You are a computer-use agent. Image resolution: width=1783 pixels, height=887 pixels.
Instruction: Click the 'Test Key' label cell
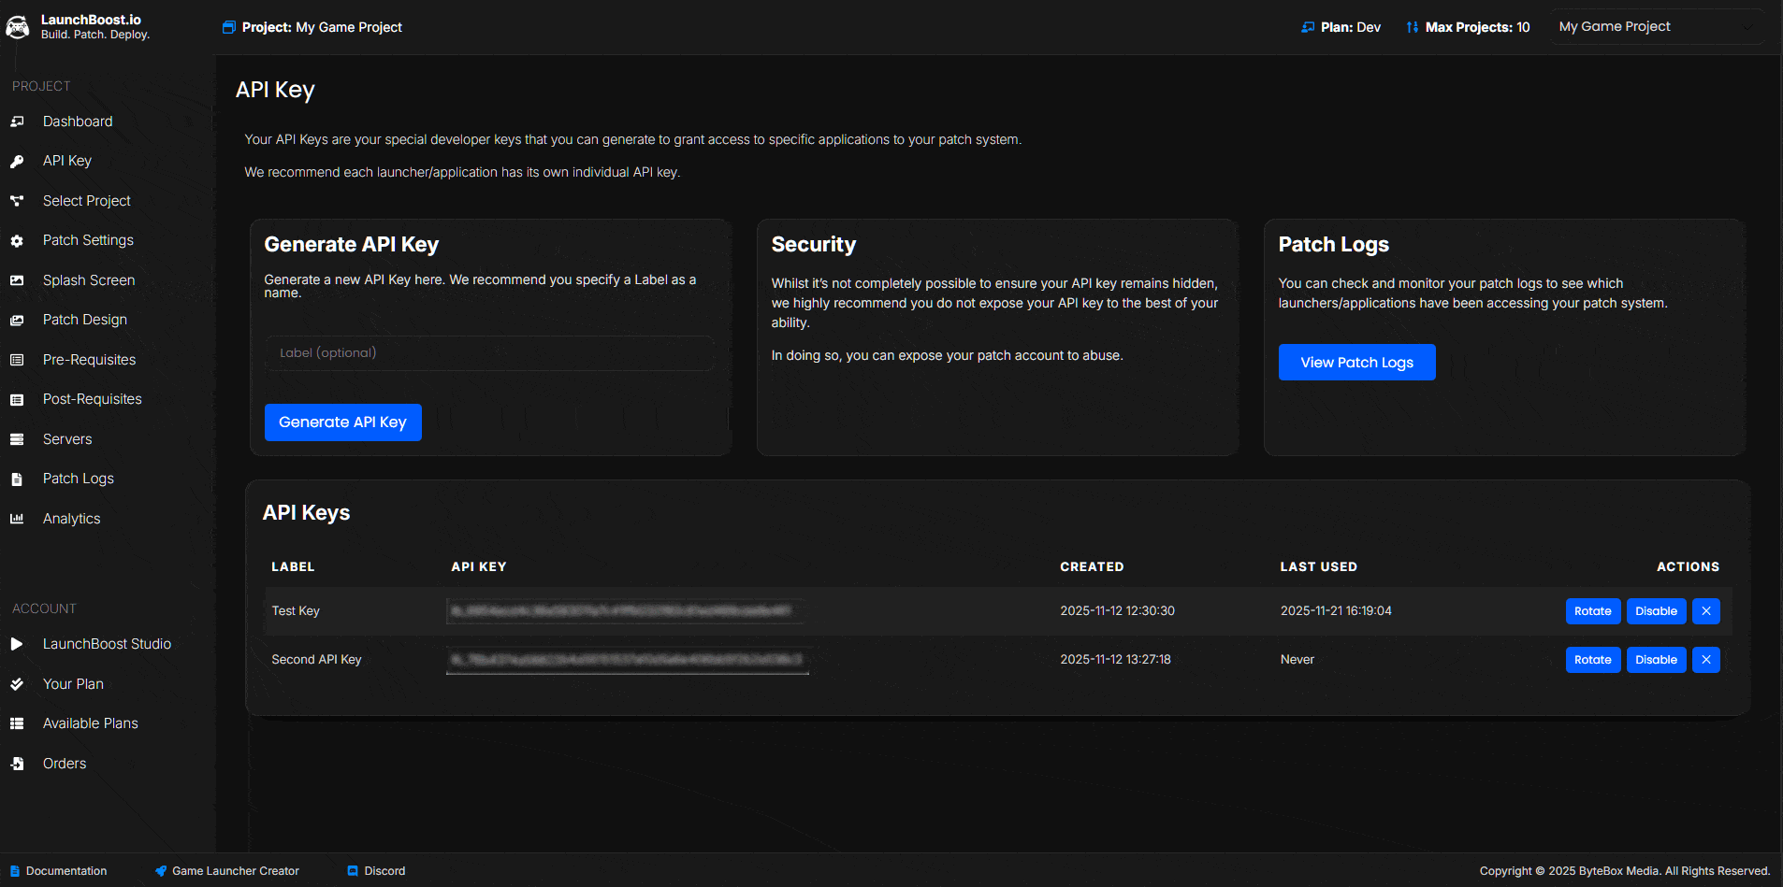[296, 611]
